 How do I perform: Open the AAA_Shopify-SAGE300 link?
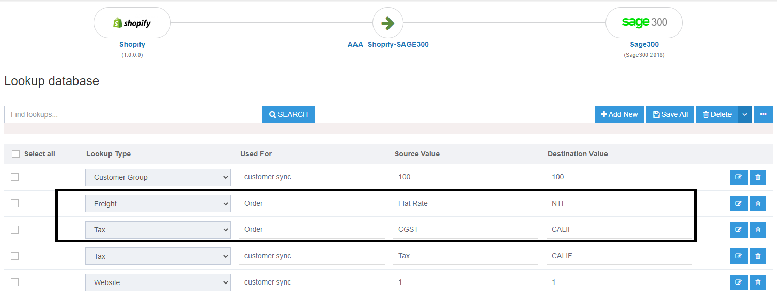(x=387, y=44)
